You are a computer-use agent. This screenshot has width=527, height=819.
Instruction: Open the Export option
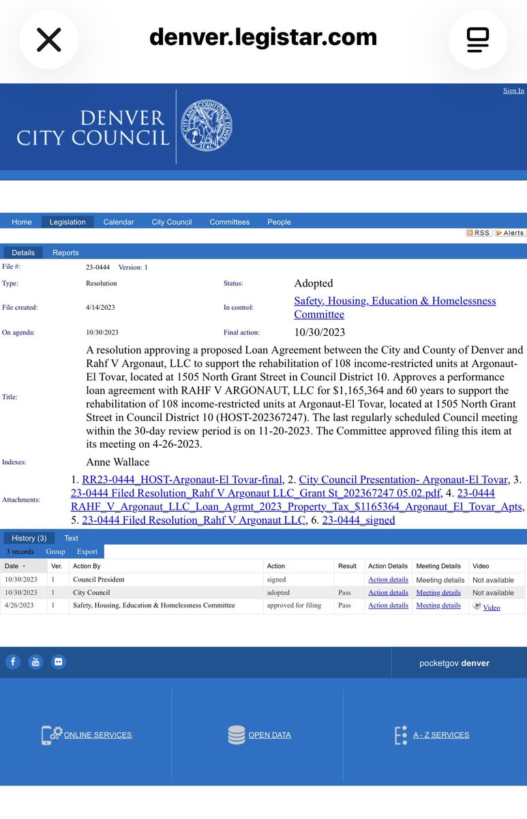pyautogui.click(x=87, y=551)
